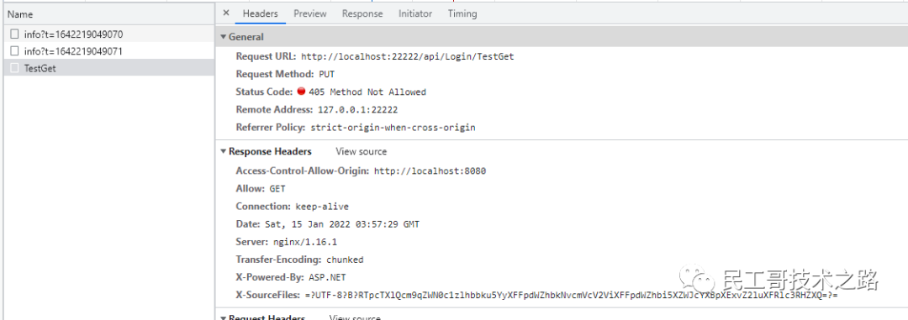Click the Access-Control-Allow-Origin localhost:8080 value
This screenshot has height=320, width=908.
click(x=430, y=170)
